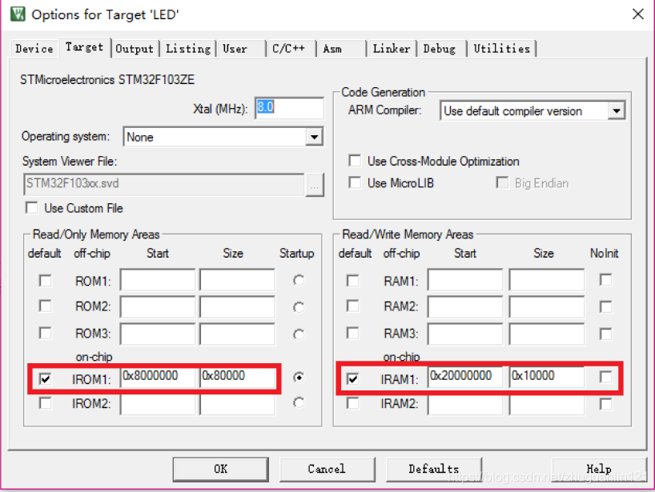Select the IROM1 Startup radio button
Screen dimensions: 655x492
click(299, 378)
